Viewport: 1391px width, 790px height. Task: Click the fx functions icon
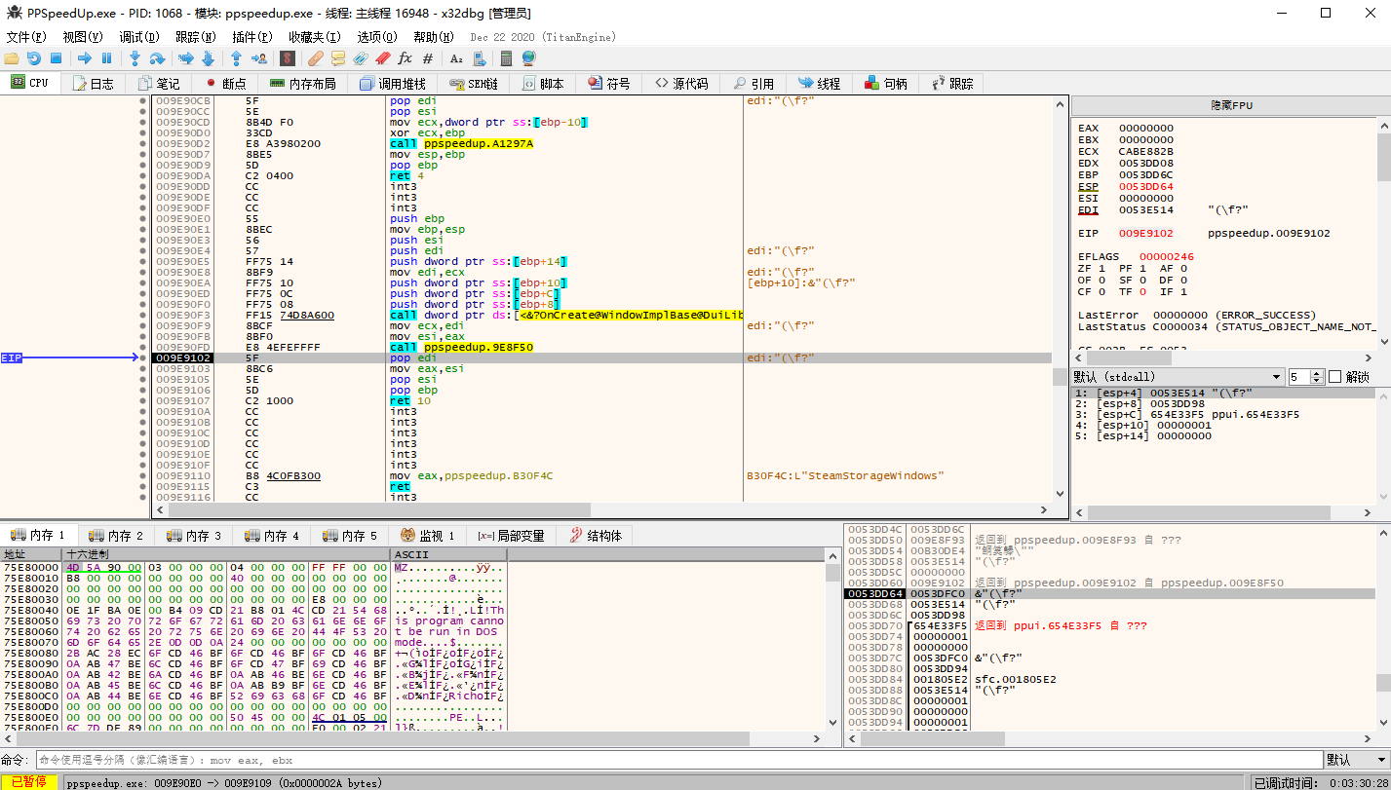point(406,58)
